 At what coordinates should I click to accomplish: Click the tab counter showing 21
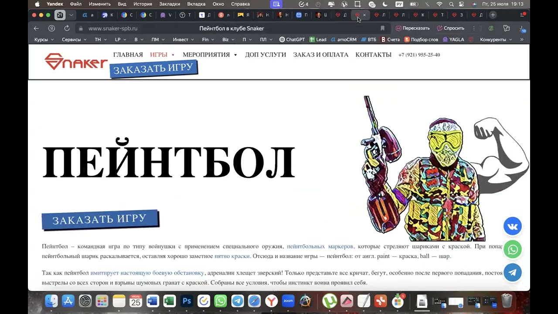(x=60, y=15)
